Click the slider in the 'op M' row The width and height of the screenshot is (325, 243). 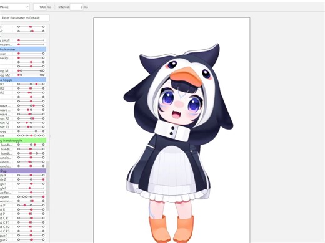pos(31,70)
